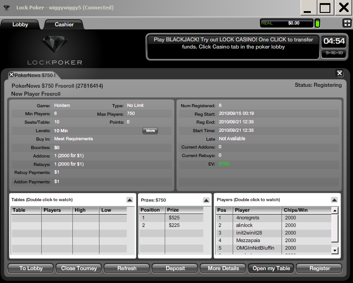Click the Position column header
This screenshot has width=353, height=283.
[x=152, y=210]
